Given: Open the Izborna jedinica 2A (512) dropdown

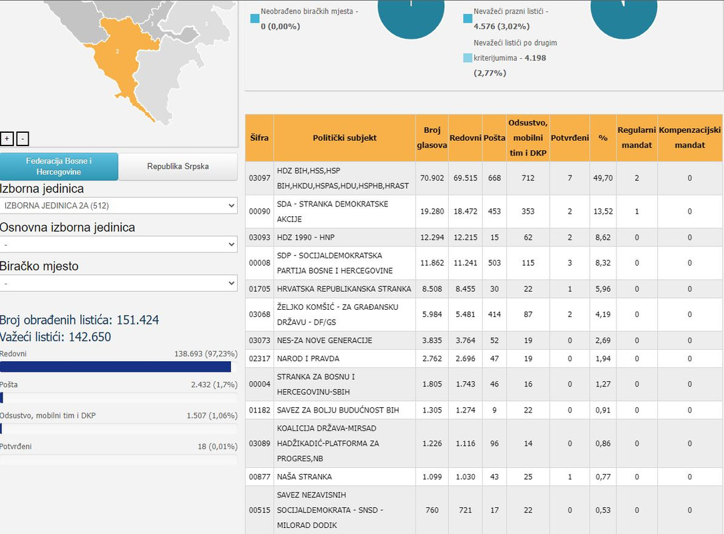Looking at the screenshot, I should tap(119, 206).
